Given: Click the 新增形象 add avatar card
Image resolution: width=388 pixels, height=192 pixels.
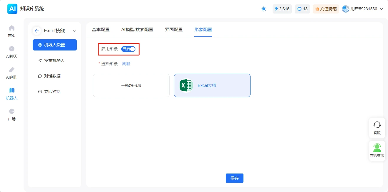Looking at the screenshot, I should 131,85.
